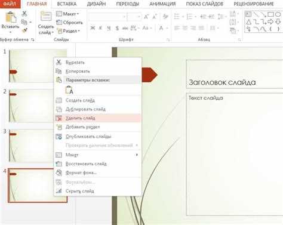Expand Макет submenu in context menu
Image resolution: width=283 pixels, height=225 pixels.
coord(97,155)
